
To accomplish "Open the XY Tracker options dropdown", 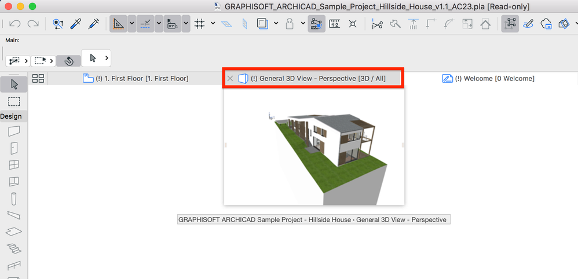I will coord(186,24).
